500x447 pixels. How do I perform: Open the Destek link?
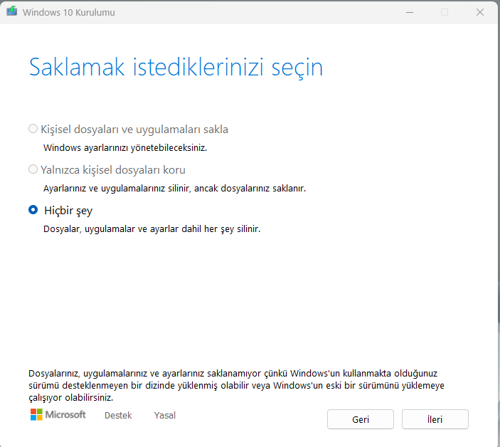118,416
